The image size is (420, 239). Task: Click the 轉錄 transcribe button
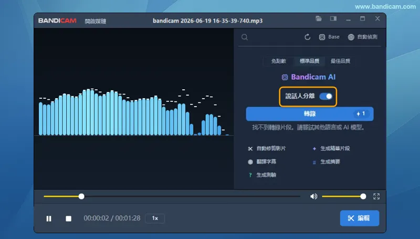(x=310, y=114)
